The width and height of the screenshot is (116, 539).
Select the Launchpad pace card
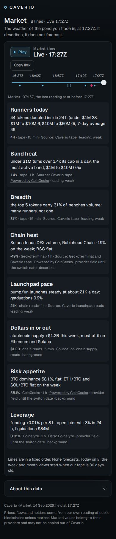coord(58,297)
